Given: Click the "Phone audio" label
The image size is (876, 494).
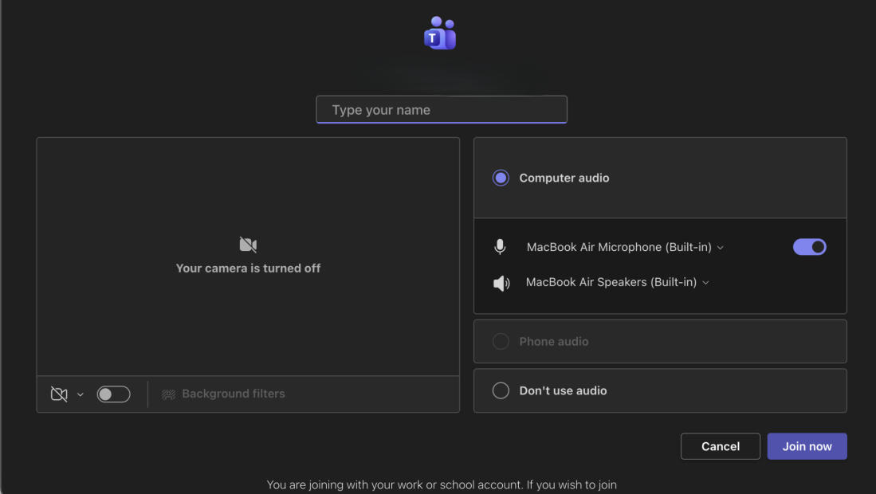Looking at the screenshot, I should point(554,342).
